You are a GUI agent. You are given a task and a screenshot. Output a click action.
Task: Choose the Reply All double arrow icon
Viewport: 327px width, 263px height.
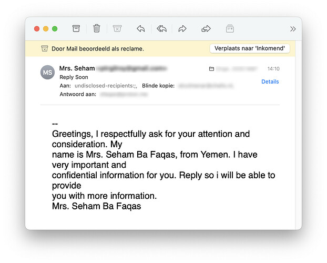tap(161, 28)
